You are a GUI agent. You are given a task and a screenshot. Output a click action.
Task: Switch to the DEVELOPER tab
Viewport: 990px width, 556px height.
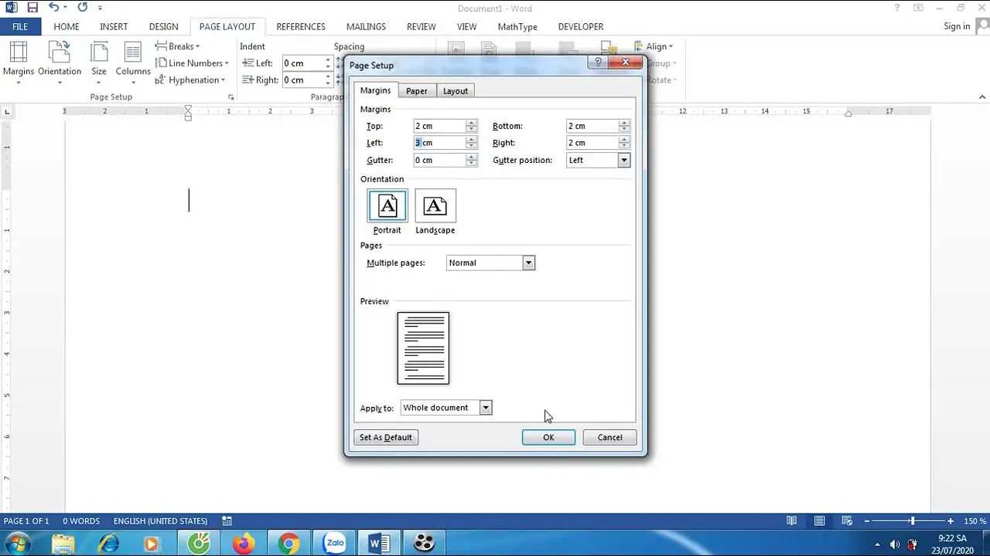pyautogui.click(x=581, y=26)
